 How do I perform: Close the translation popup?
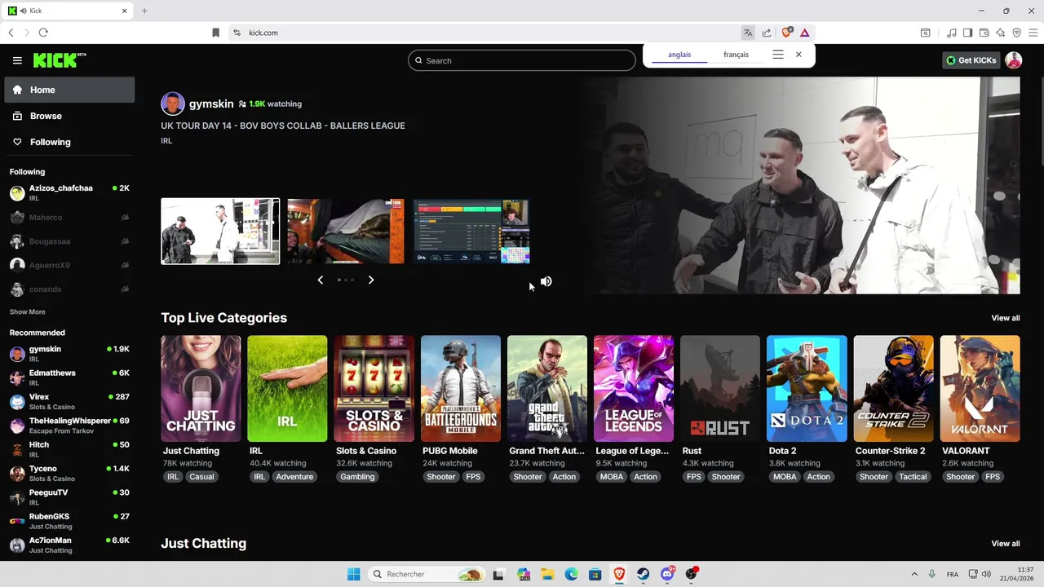pos(798,55)
